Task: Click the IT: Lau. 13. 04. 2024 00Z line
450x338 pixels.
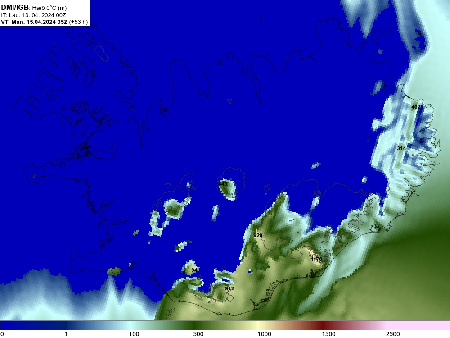Action: 34,15
